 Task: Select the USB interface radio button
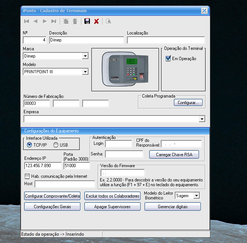click(56, 145)
